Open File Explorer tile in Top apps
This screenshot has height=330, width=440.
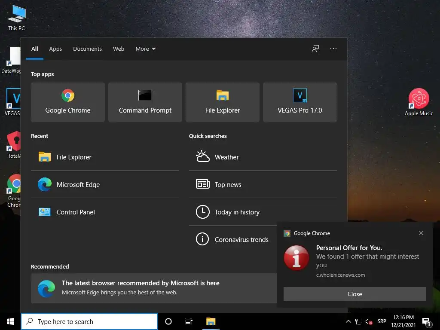pyautogui.click(x=223, y=102)
